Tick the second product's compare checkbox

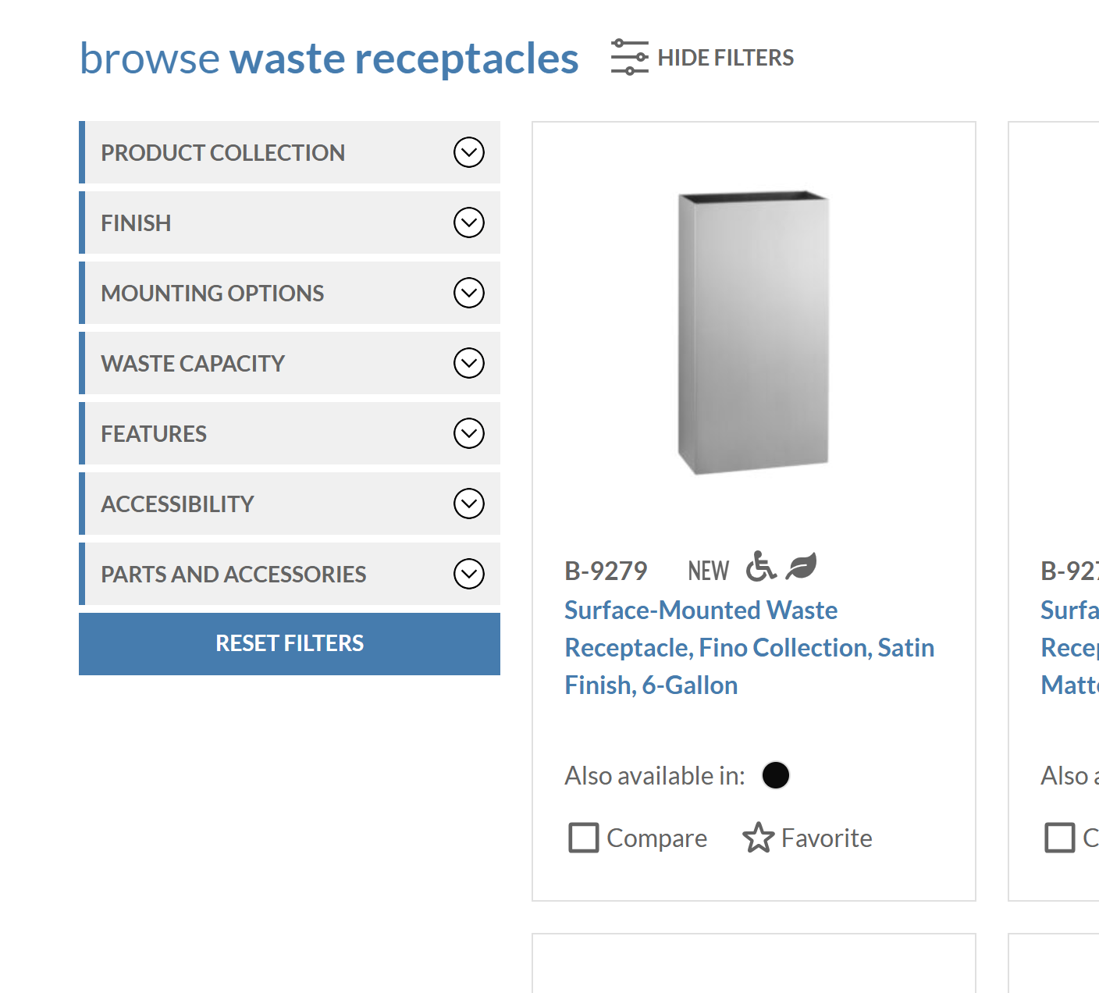[x=1060, y=838]
